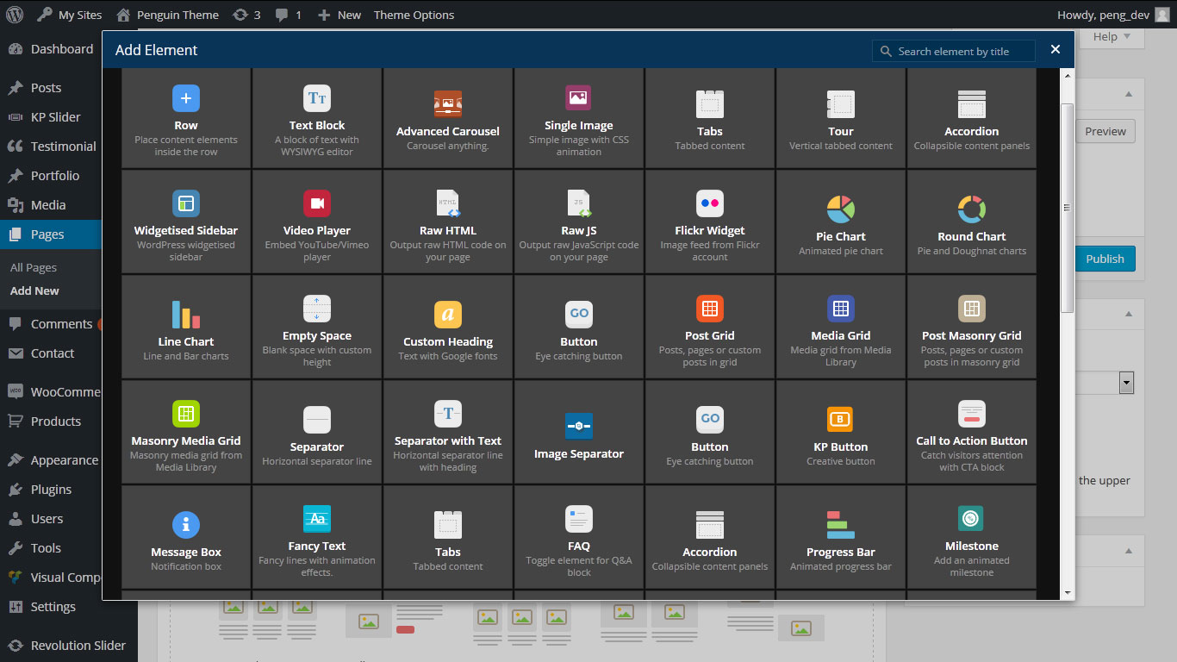This screenshot has width=1177, height=662.
Task: Pick the Flickr Widget icon
Action: 710,203
